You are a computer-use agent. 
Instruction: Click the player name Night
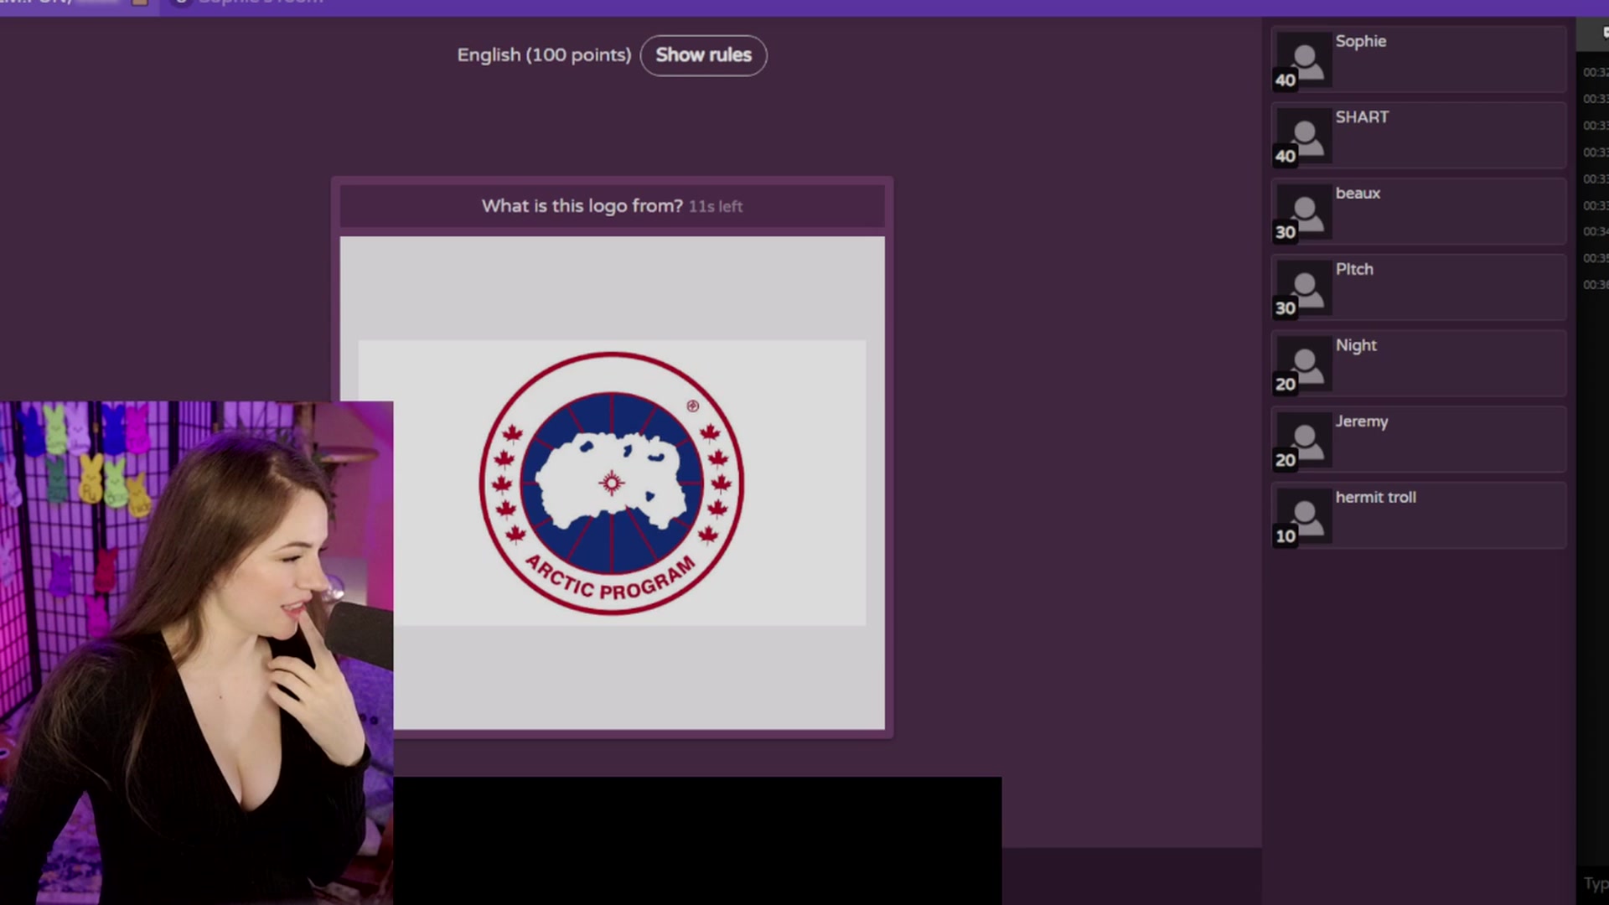1356,345
